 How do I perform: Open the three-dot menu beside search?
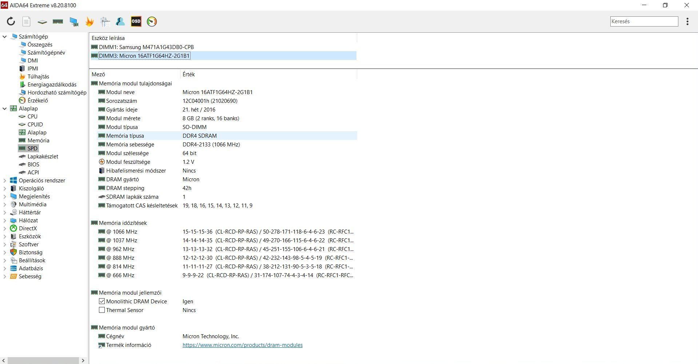pos(687,21)
